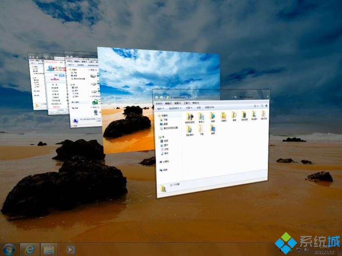Image resolution: width=342 pixels, height=256 pixels.
Task: Open the 联系人 folder in the front window
Action: 201,116
